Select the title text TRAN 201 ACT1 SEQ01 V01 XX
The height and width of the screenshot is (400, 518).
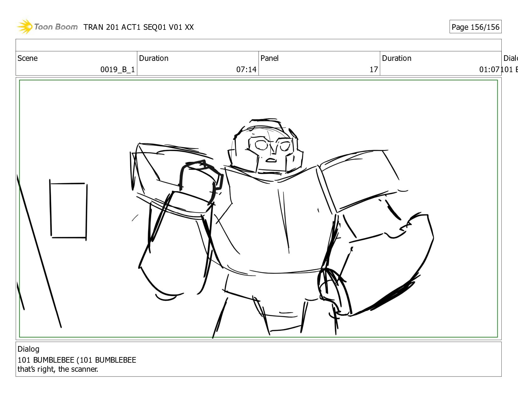138,27
